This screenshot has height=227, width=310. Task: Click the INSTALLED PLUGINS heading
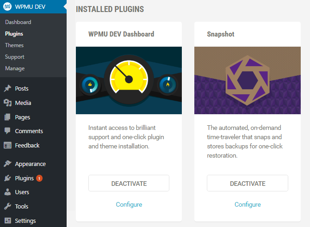(x=110, y=9)
